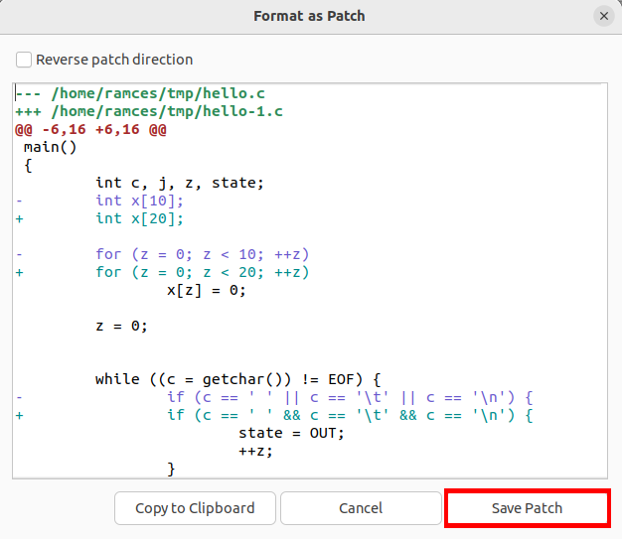Click the '--- /home/ramces/tmp/hello.c' line
The height and width of the screenshot is (539, 622).
coord(140,93)
